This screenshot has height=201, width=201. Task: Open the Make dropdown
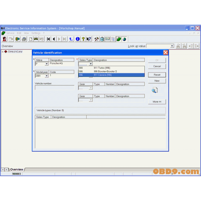tap(46, 64)
